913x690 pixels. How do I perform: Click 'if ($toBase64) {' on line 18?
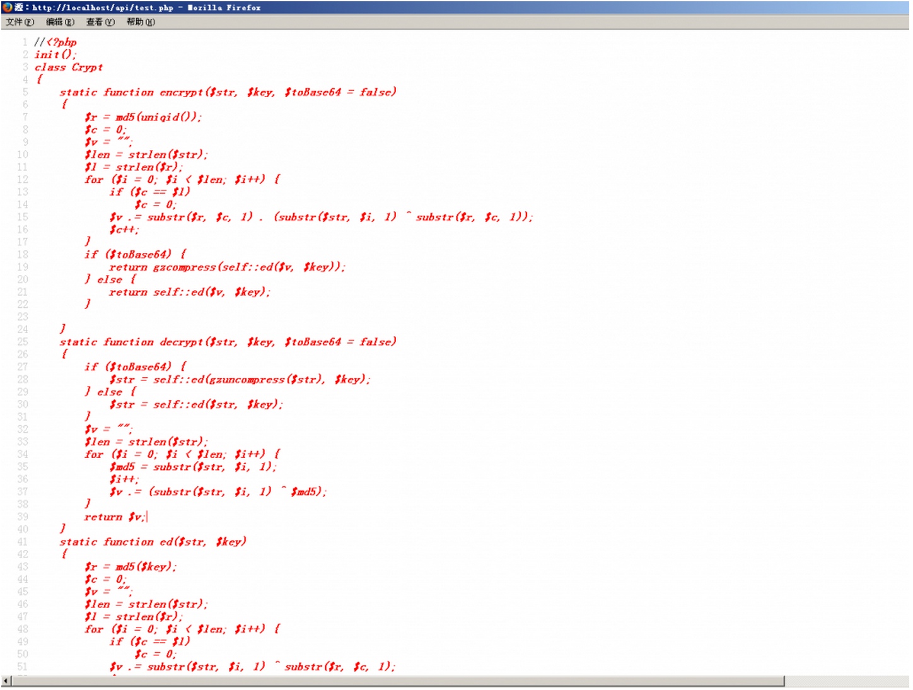[136, 255]
